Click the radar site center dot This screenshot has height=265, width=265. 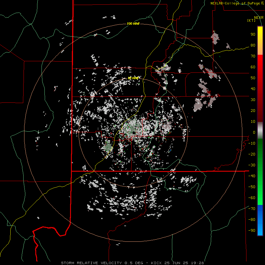tap(134, 133)
